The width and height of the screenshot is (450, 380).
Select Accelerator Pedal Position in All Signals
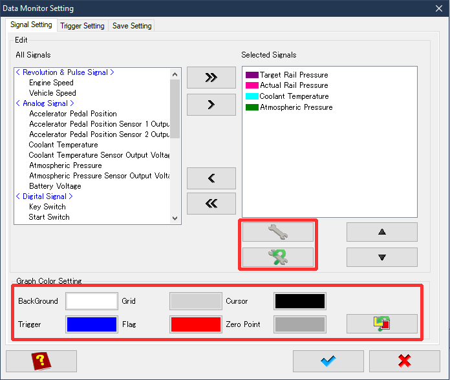73,114
